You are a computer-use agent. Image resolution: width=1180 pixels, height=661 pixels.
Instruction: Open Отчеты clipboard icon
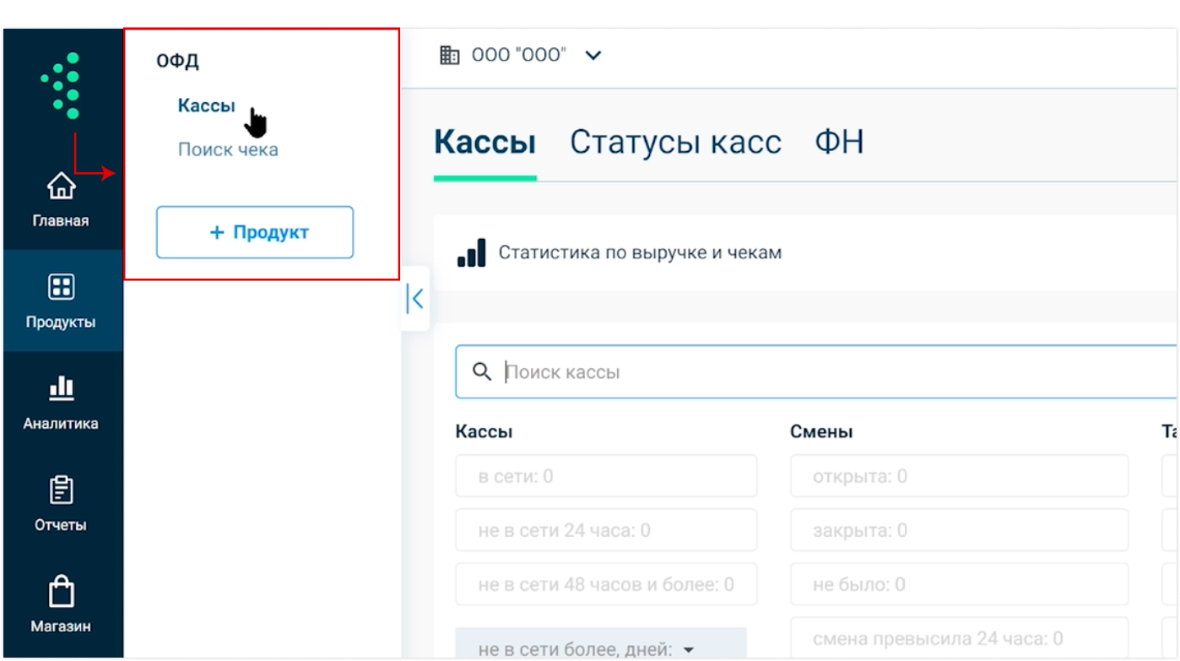(x=61, y=490)
